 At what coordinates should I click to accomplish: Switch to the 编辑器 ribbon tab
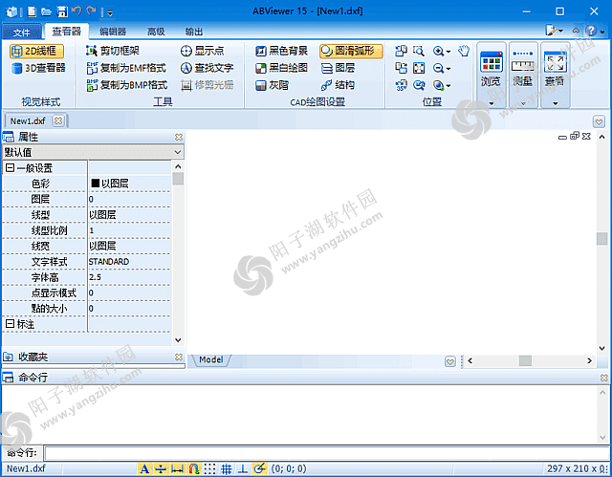pyautogui.click(x=113, y=32)
